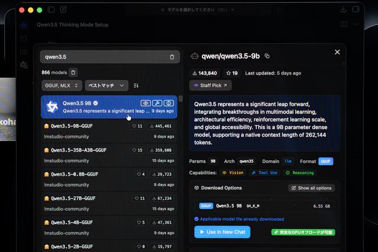This screenshot has width=378, height=252.
Task: Toggle the sidebar panel icon in title bar
Action: point(51,10)
